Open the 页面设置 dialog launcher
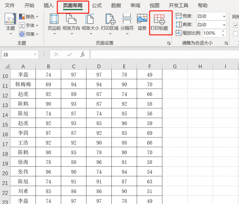 coord(169,43)
